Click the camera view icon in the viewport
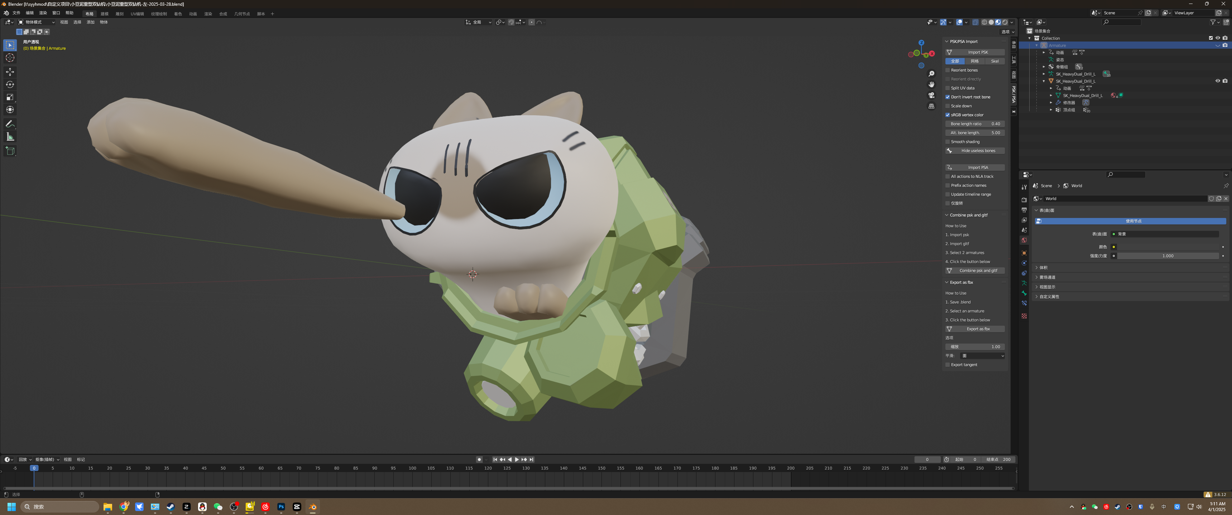The image size is (1232, 515). tap(931, 95)
